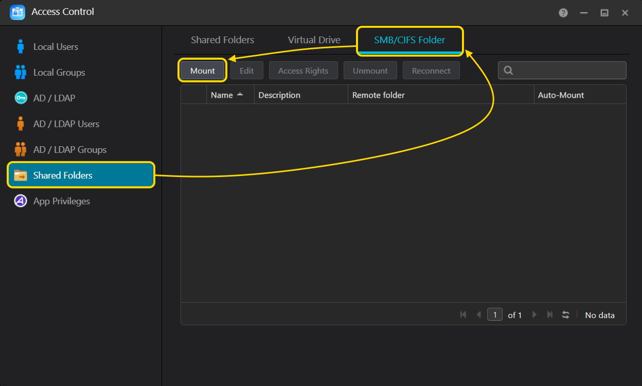Image resolution: width=642 pixels, height=386 pixels.
Task: Go to the first page arrow
Action: point(463,315)
